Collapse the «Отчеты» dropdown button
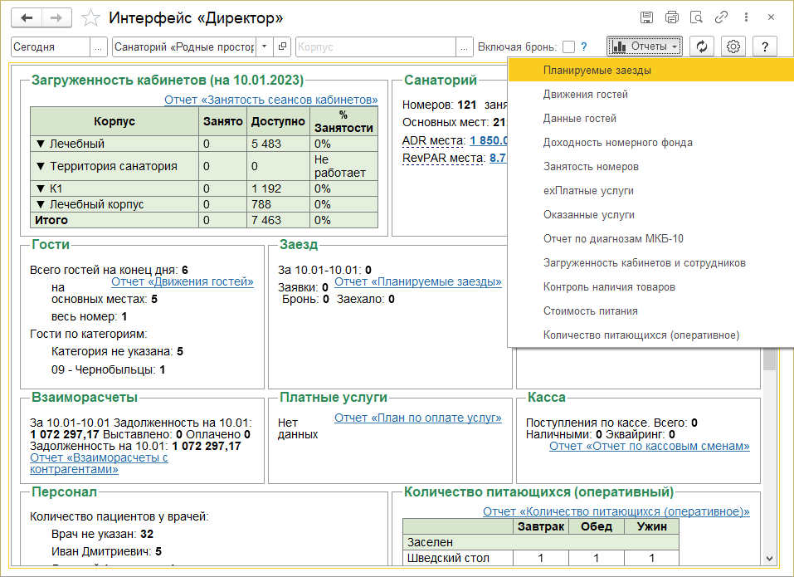794x577 pixels. click(x=644, y=47)
